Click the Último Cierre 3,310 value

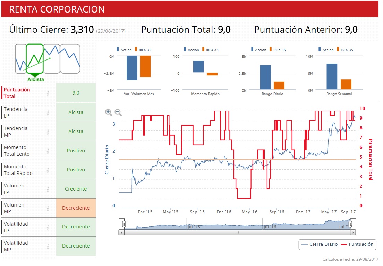82,30
